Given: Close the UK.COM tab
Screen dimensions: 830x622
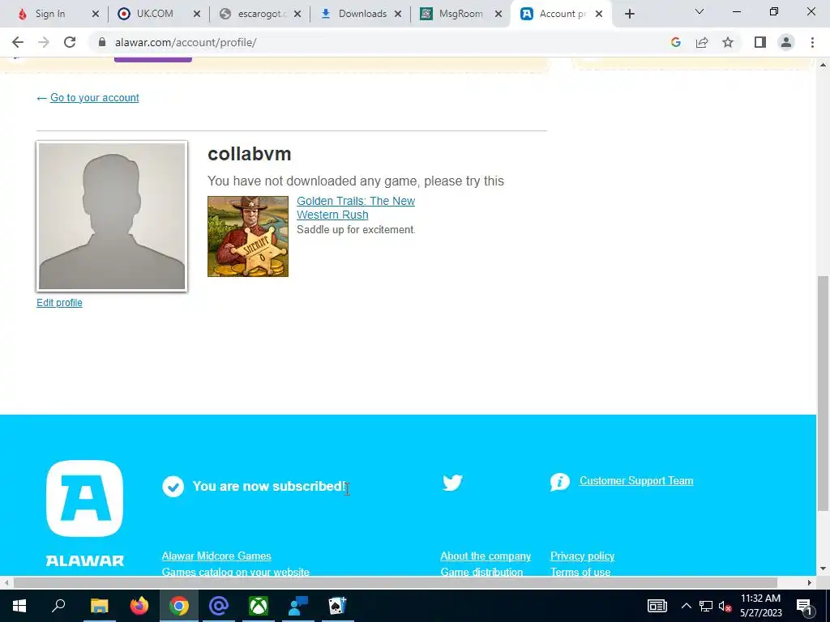Looking at the screenshot, I should 196,15.
